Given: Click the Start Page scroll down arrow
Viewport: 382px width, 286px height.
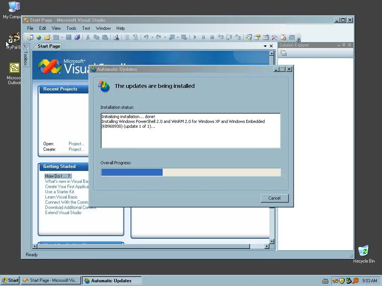Looking at the screenshot, I should pyautogui.click(x=272, y=241).
